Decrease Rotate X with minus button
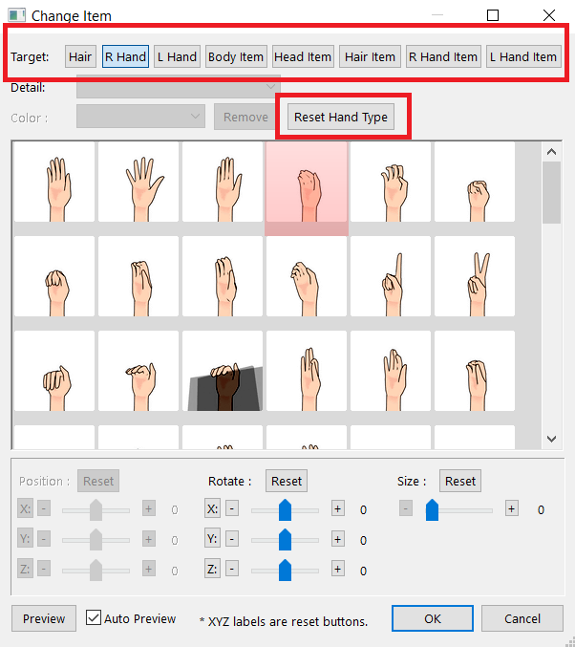575x647 pixels. pyautogui.click(x=232, y=508)
